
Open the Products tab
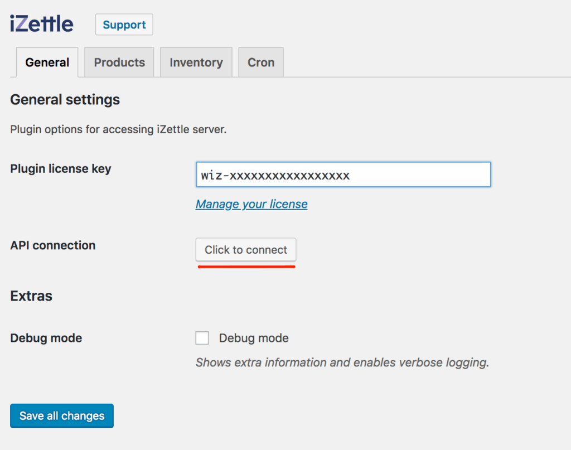pos(119,62)
